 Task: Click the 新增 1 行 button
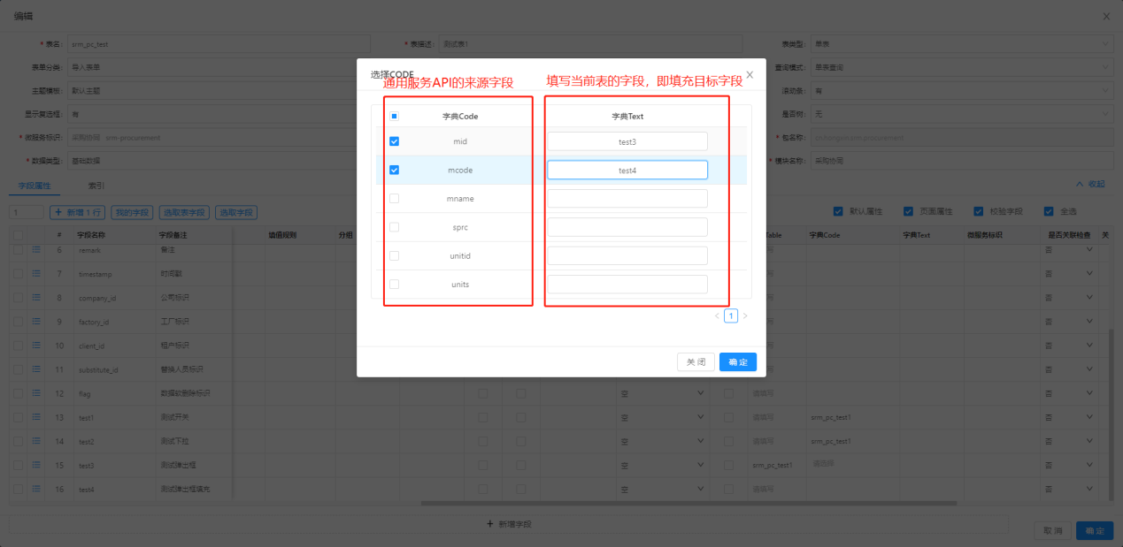[x=77, y=212]
